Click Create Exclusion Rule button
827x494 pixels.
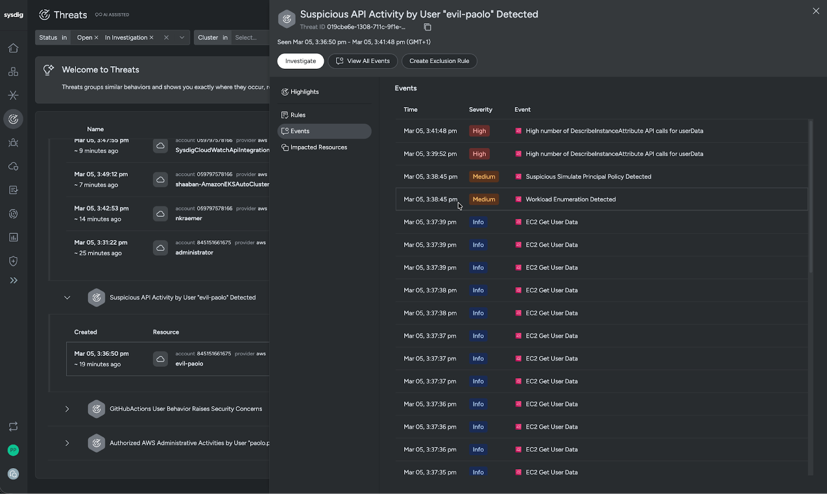(439, 61)
